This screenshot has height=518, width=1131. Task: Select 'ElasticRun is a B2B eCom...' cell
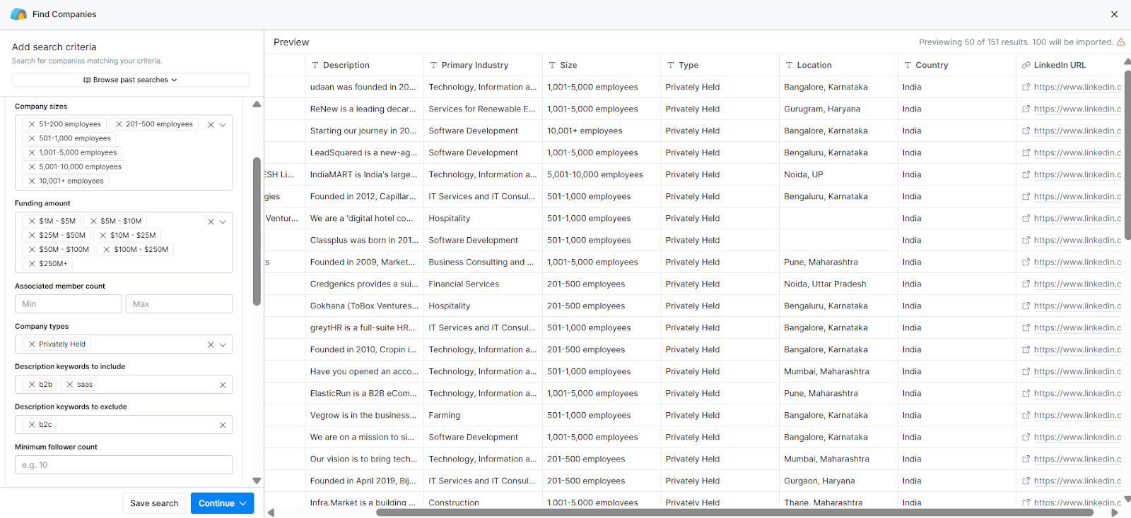(364, 394)
